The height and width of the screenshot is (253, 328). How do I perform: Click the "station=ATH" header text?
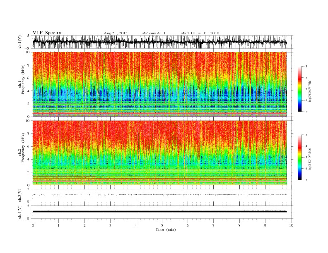tap(154, 33)
